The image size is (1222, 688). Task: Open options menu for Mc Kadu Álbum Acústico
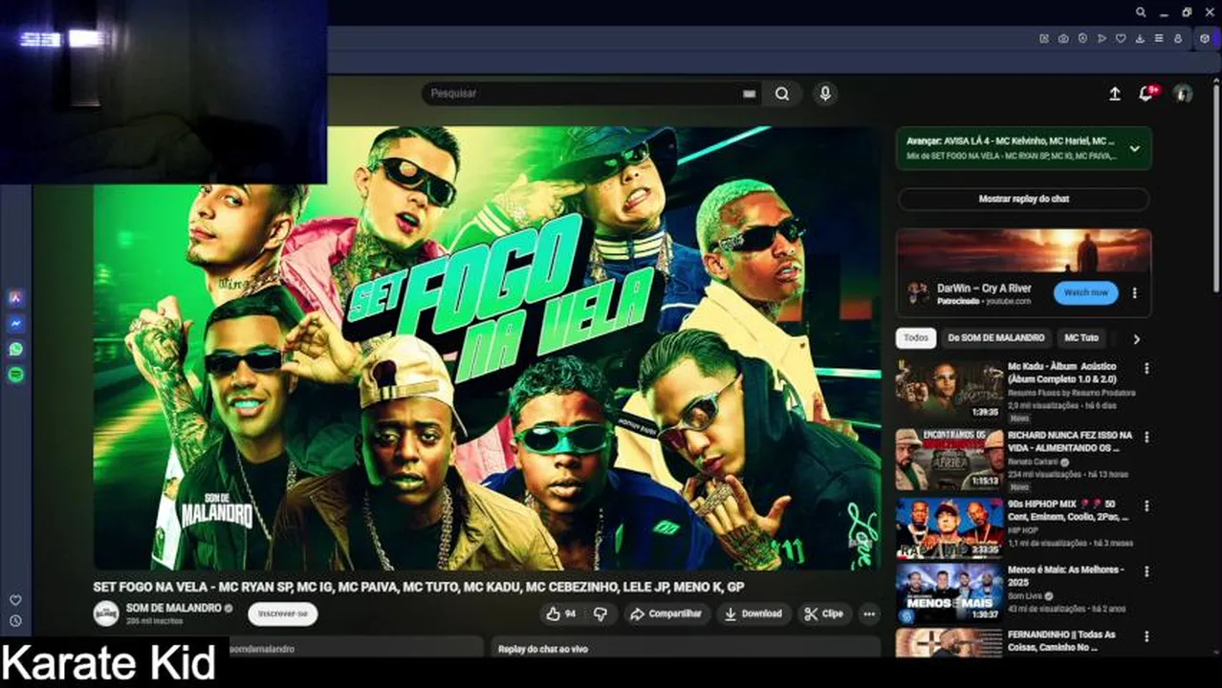click(x=1146, y=368)
